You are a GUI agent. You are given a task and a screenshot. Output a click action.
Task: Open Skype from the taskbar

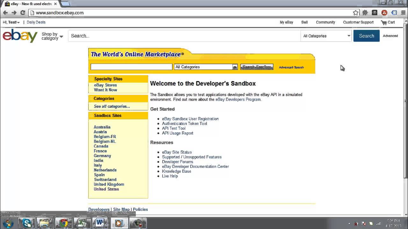tap(27, 223)
